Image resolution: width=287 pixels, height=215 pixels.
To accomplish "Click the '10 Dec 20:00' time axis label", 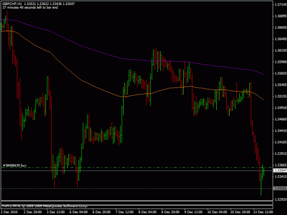I will [x=240, y=212].
